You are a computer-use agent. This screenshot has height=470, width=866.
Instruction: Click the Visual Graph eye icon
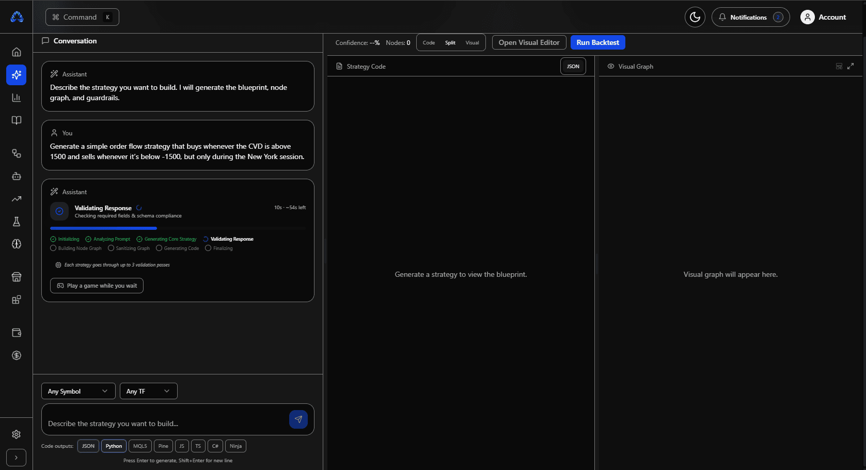(x=611, y=66)
